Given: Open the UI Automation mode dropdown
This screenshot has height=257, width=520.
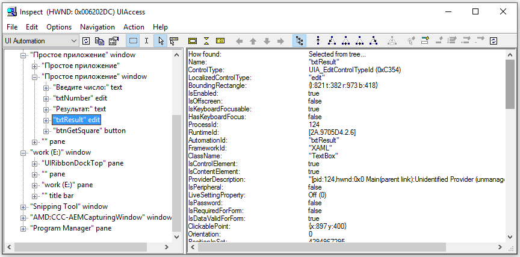Looking at the screenshot, I should click(x=41, y=41).
